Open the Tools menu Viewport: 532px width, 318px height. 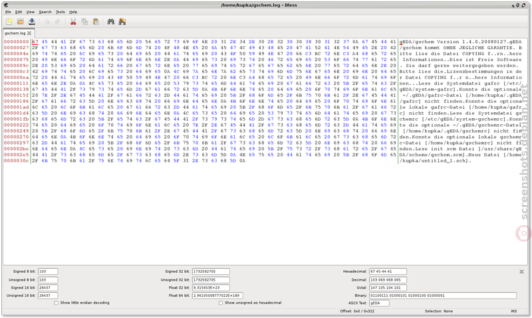pyautogui.click(x=61, y=12)
